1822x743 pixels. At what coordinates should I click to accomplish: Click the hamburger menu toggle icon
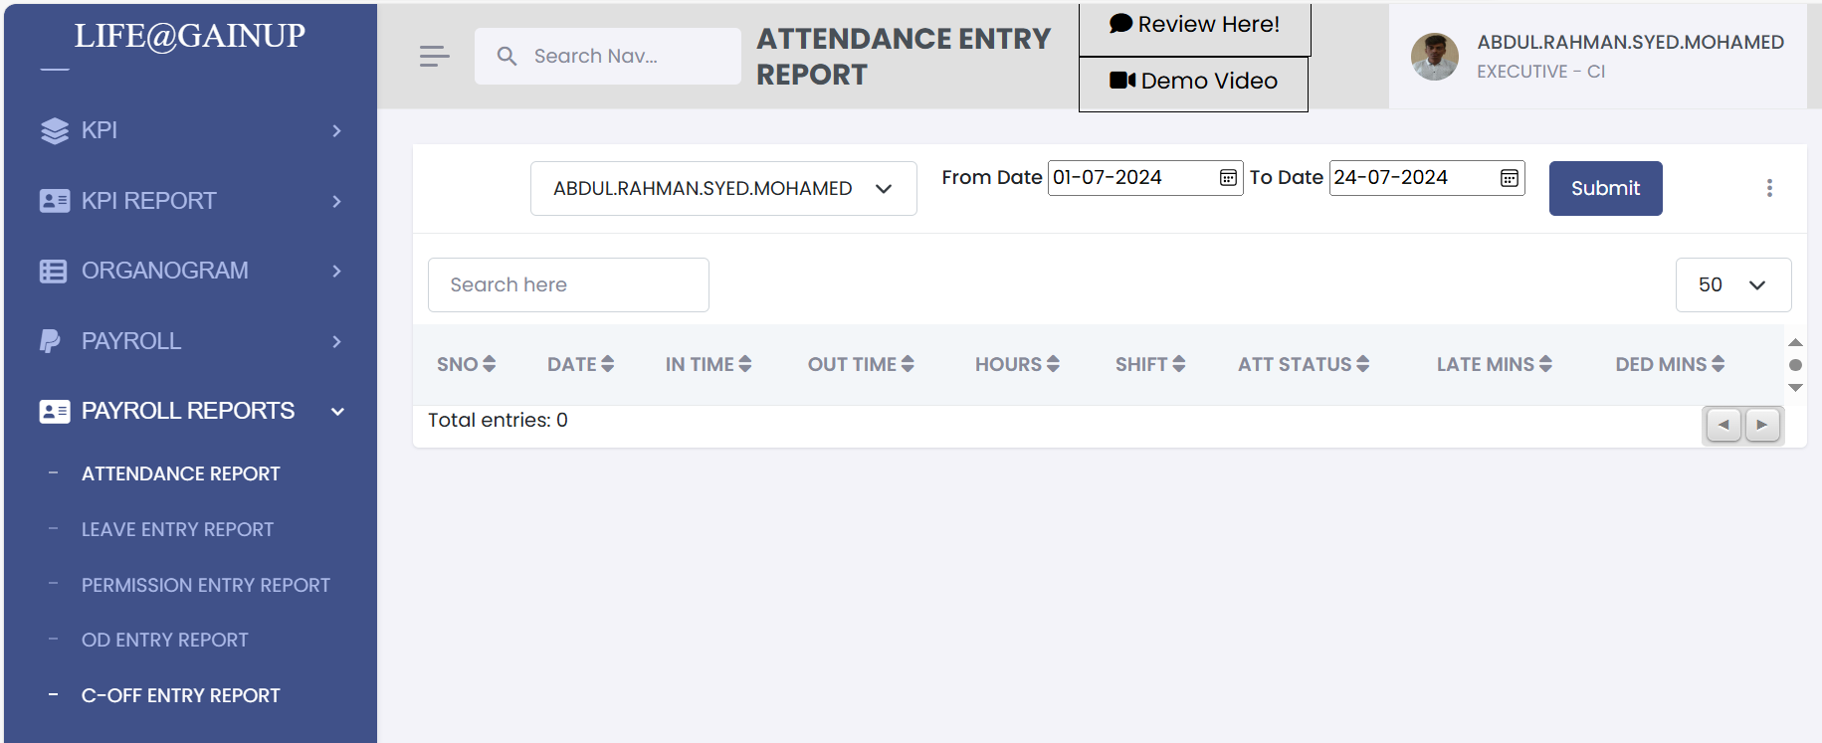(434, 57)
